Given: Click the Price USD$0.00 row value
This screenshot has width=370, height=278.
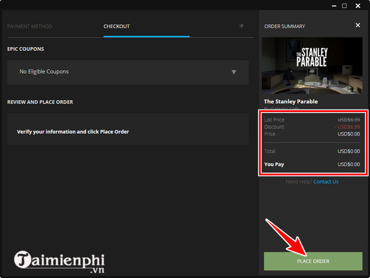Looking at the screenshot, I should pos(349,134).
